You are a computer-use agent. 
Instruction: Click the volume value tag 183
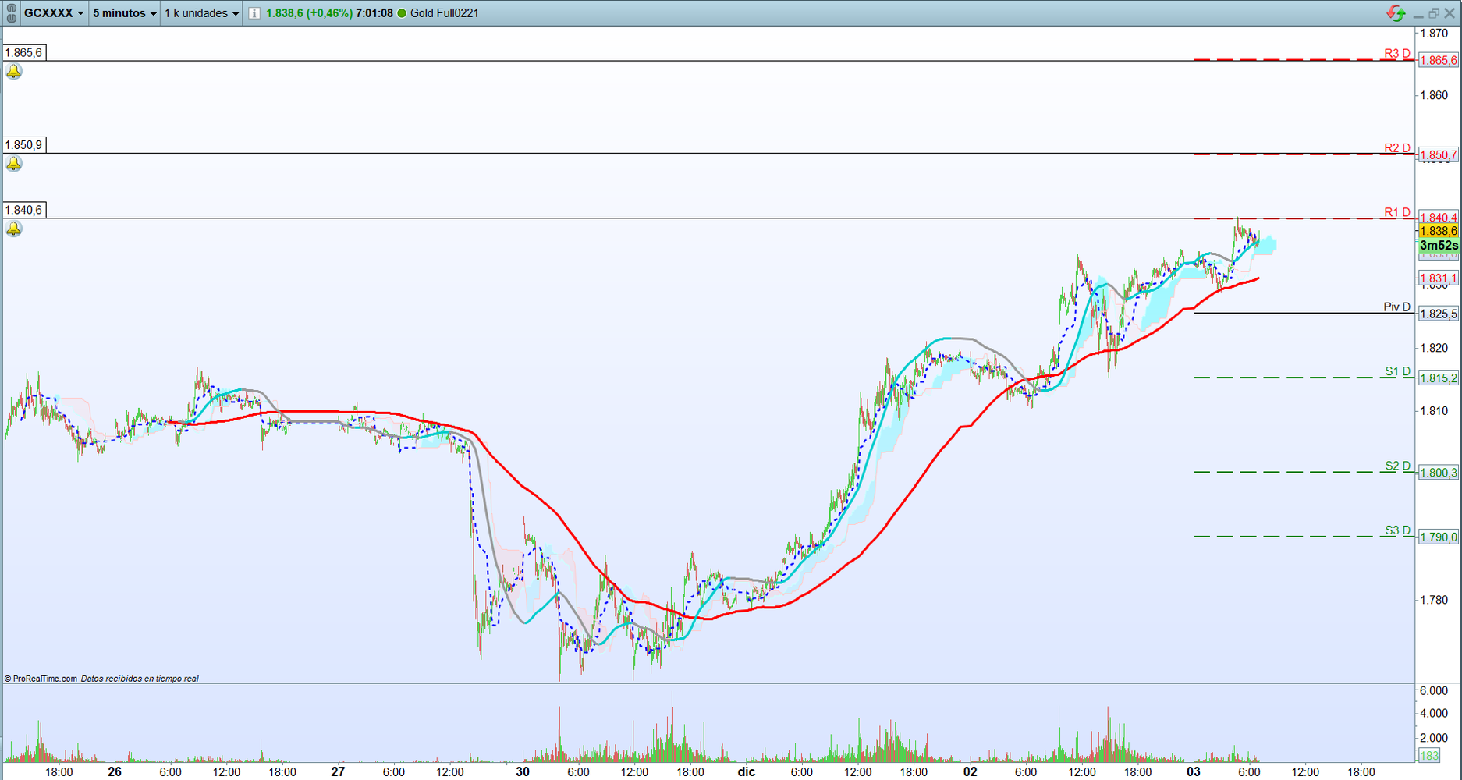click(1429, 755)
